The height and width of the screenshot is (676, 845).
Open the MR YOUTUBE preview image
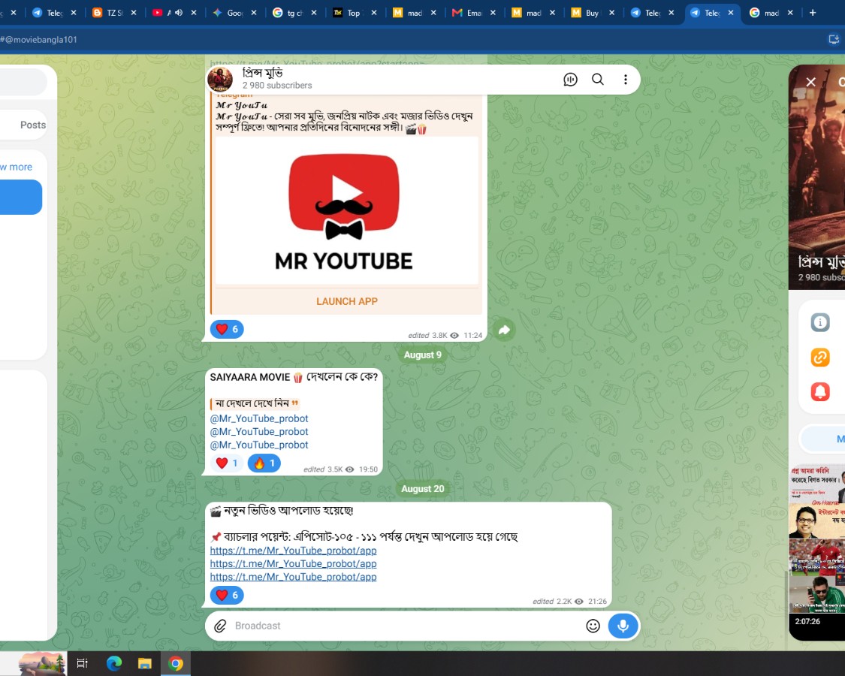pos(346,210)
